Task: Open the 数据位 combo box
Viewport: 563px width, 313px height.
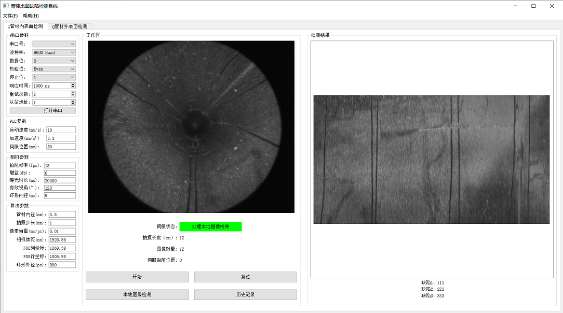Action: coord(54,61)
